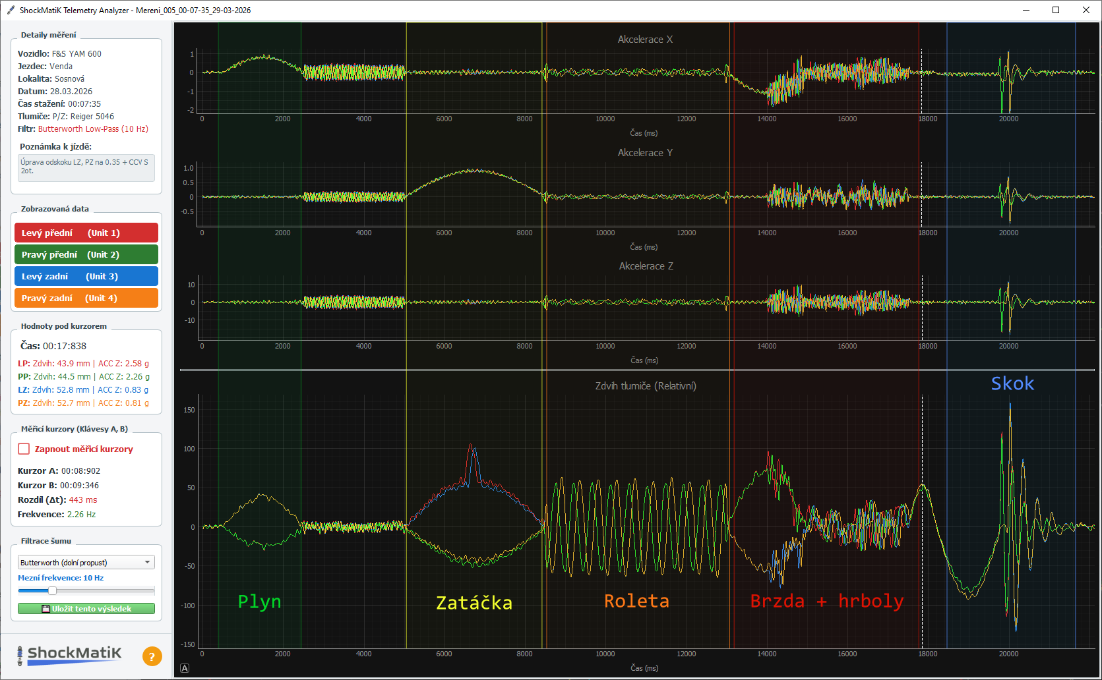Image resolution: width=1102 pixels, height=680 pixels.
Task: Open help via the orange question mark icon
Action: [152, 656]
